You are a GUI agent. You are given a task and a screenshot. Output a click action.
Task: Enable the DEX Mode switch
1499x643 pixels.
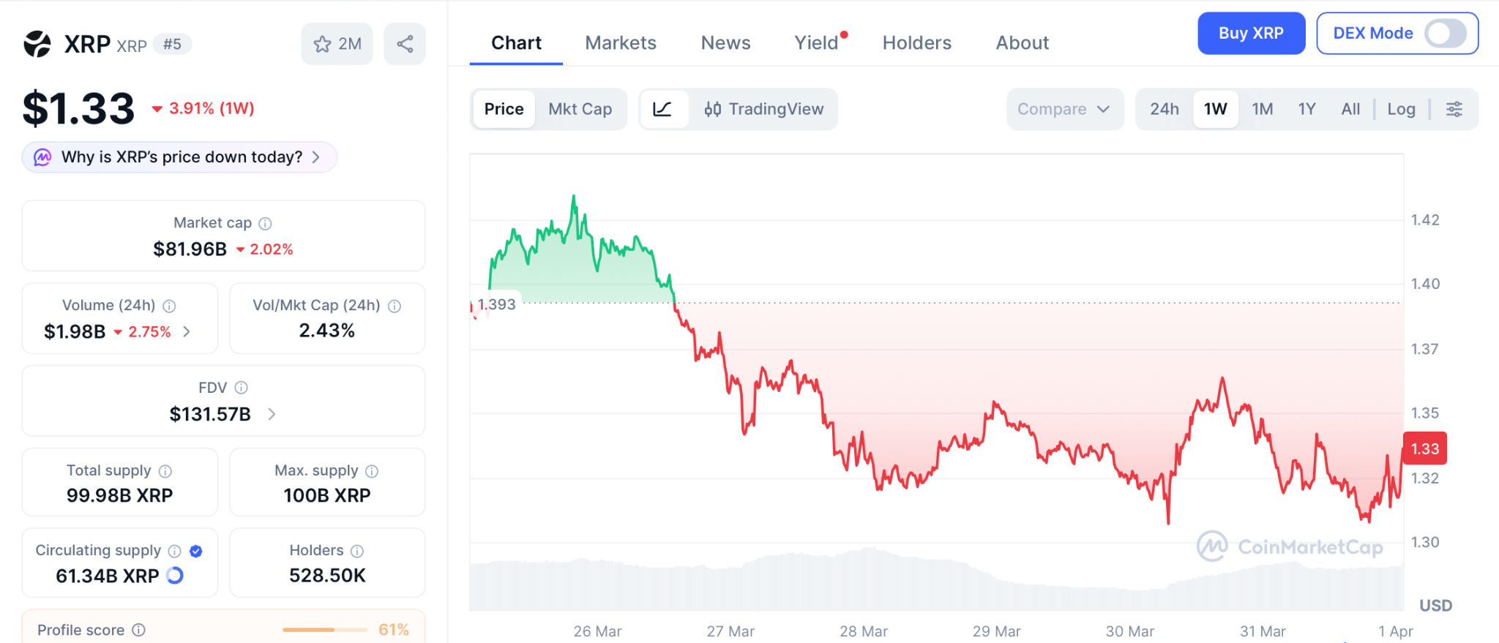pos(1445,33)
